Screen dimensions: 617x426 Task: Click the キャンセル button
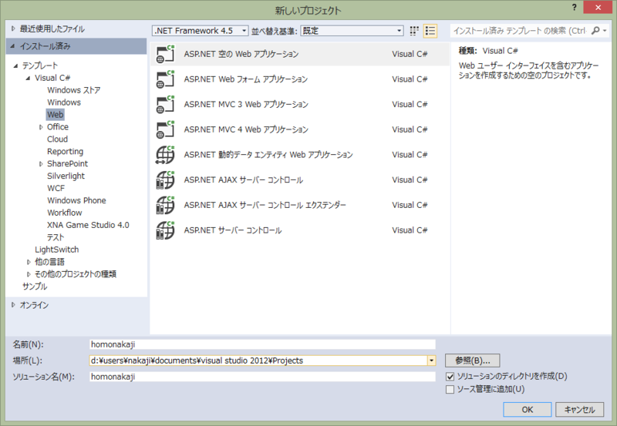pyautogui.click(x=580, y=410)
